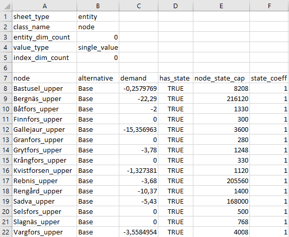
Task: Click node_state_cap value 216120
Action: (221, 99)
